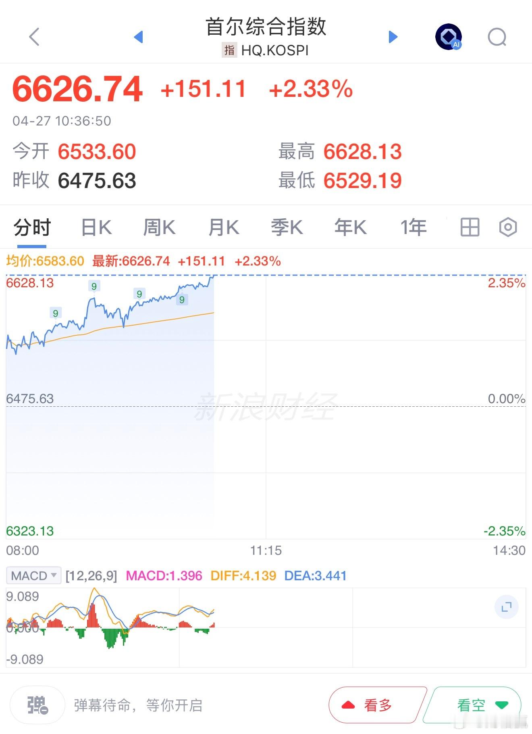
Task: Open the AI assistant icon
Action: coord(448,37)
